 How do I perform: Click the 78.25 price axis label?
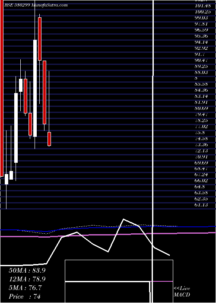coord(201,120)
